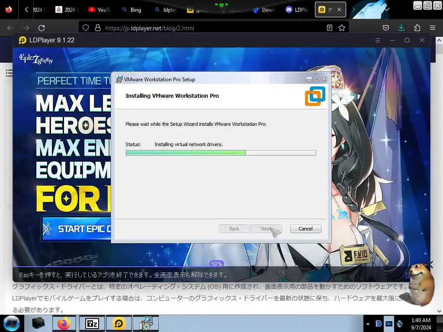Close the VMware Workstation Pro Setup dialog
443x332 pixels.
[324, 80]
